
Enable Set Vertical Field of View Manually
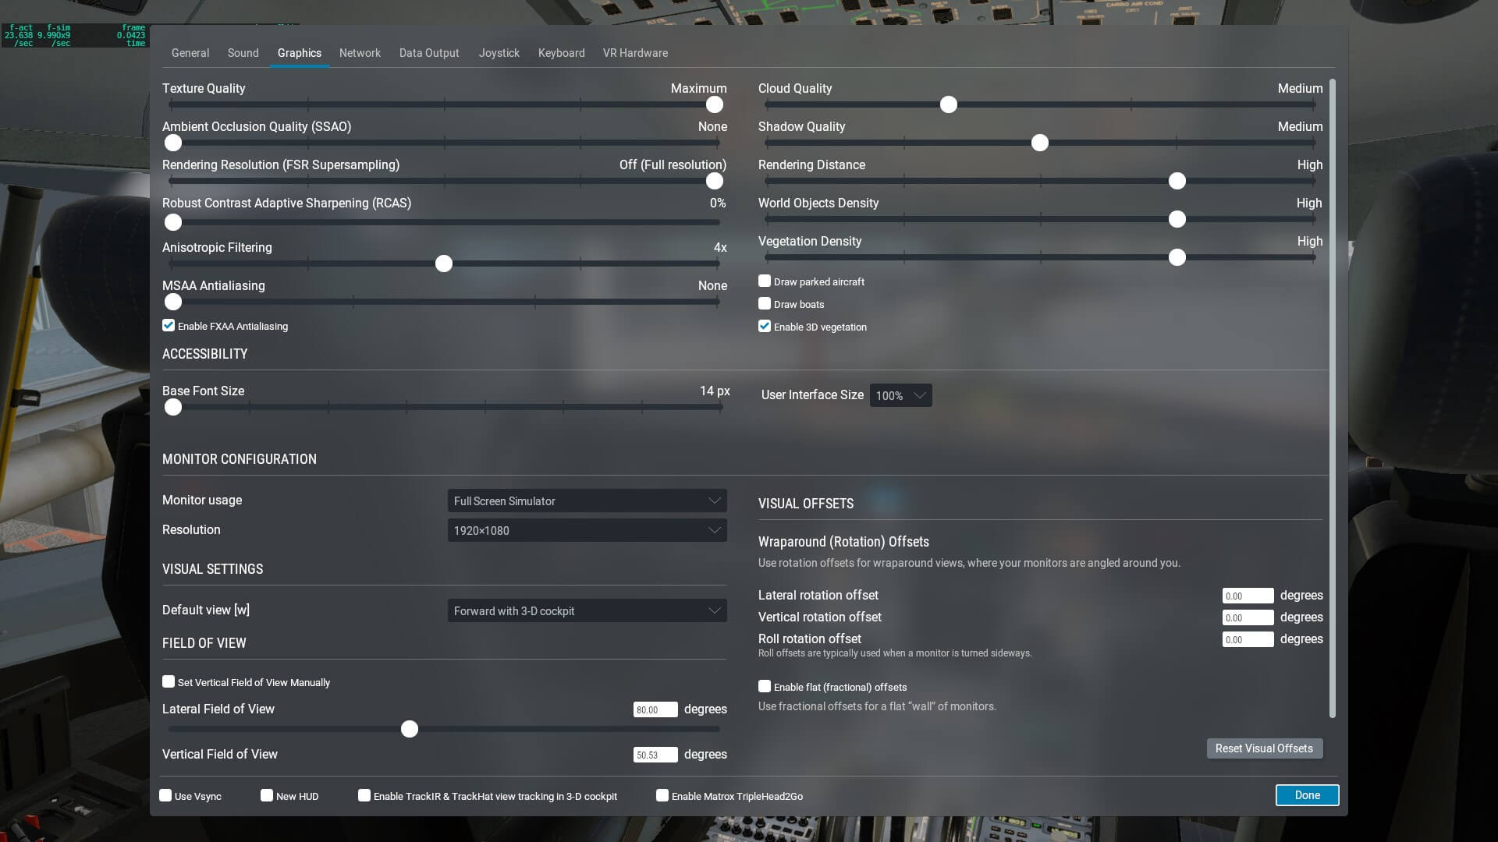click(169, 682)
